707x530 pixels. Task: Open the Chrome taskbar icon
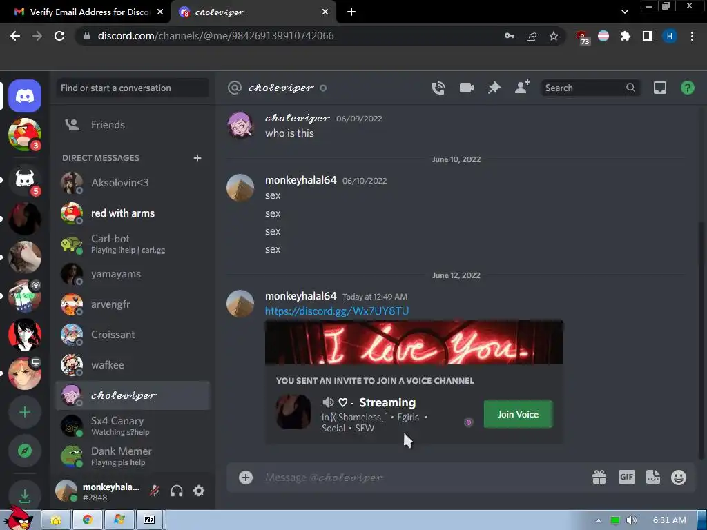(x=88, y=520)
